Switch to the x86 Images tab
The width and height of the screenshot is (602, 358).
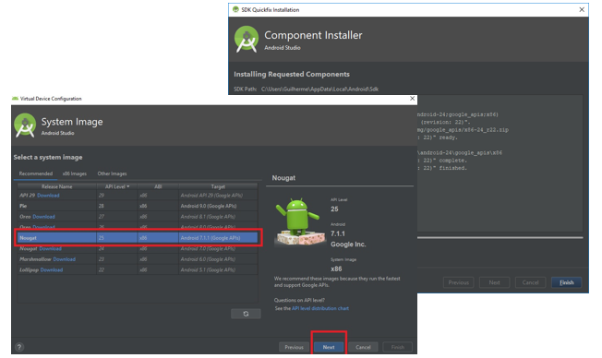pyautogui.click(x=75, y=173)
